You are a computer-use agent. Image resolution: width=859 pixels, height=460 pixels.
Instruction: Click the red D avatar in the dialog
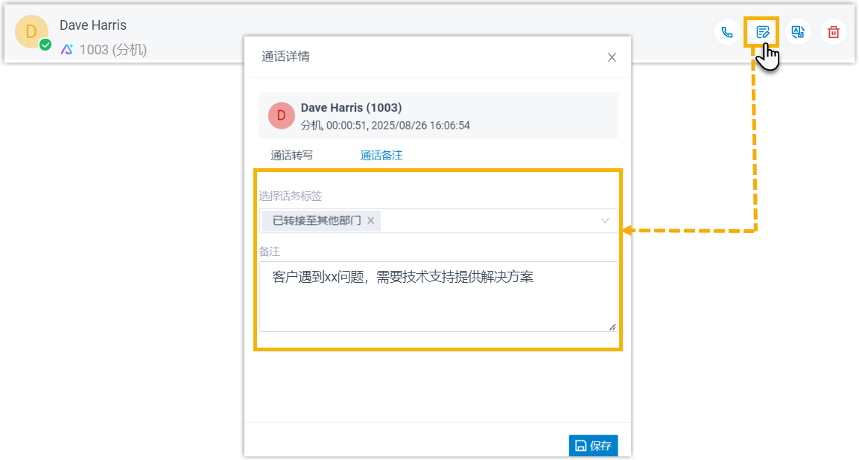point(281,115)
